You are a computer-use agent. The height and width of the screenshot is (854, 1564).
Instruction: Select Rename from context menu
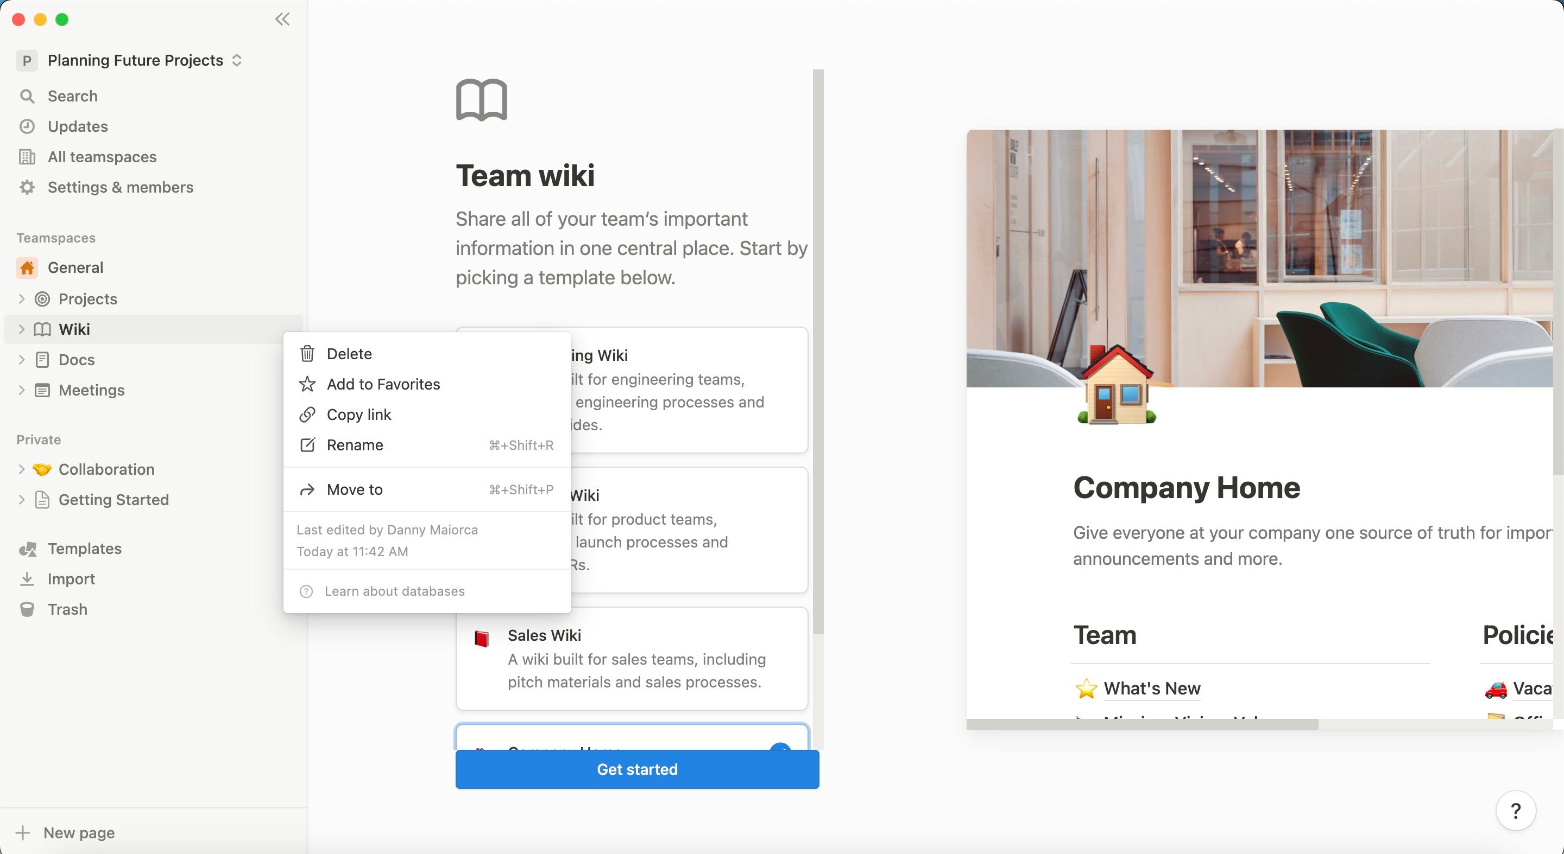pyautogui.click(x=355, y=444)
